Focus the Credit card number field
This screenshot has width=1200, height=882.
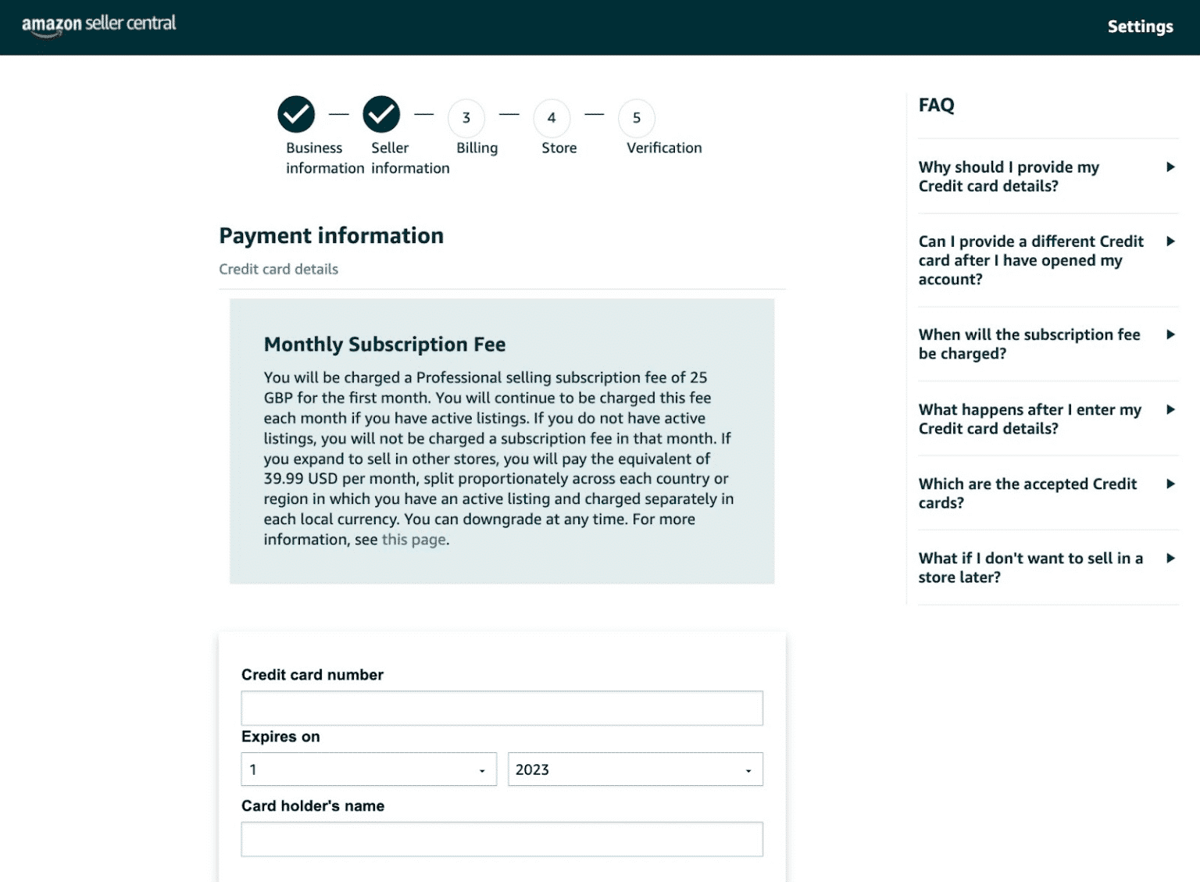click(502, 708)
